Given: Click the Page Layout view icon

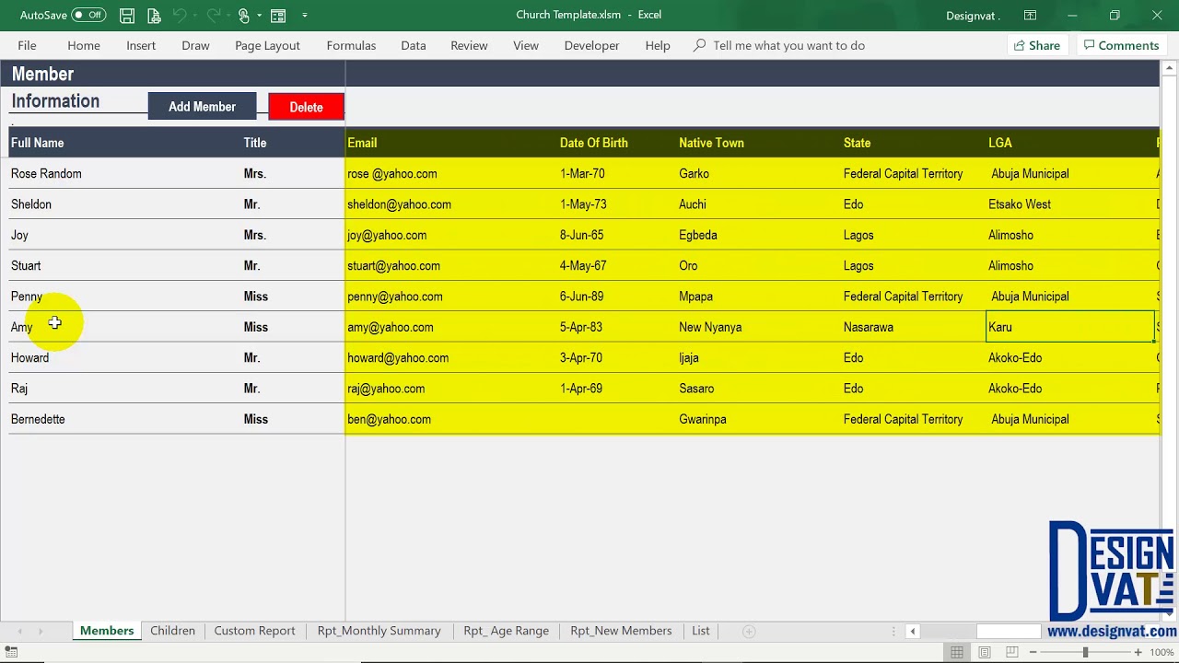Looking at the screenshot, I should point(985,652).
